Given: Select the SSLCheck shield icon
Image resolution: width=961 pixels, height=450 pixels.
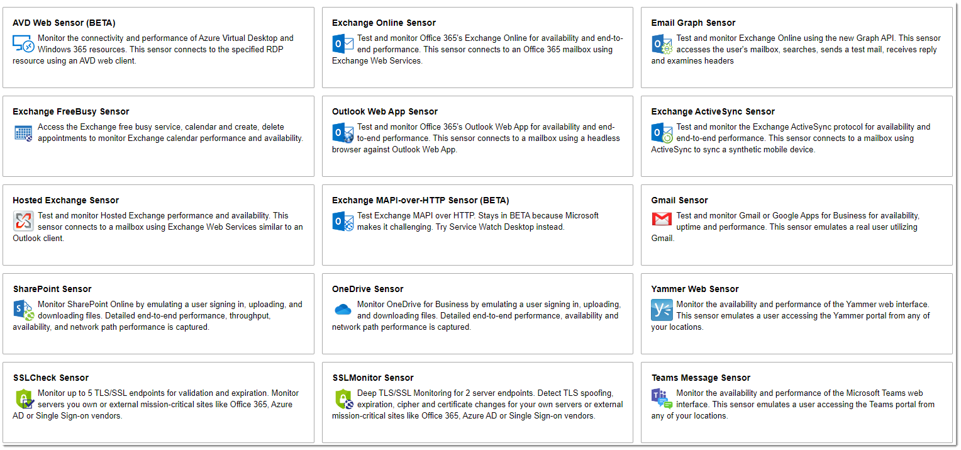Looking at the screenshot, I should coord(23,399).
